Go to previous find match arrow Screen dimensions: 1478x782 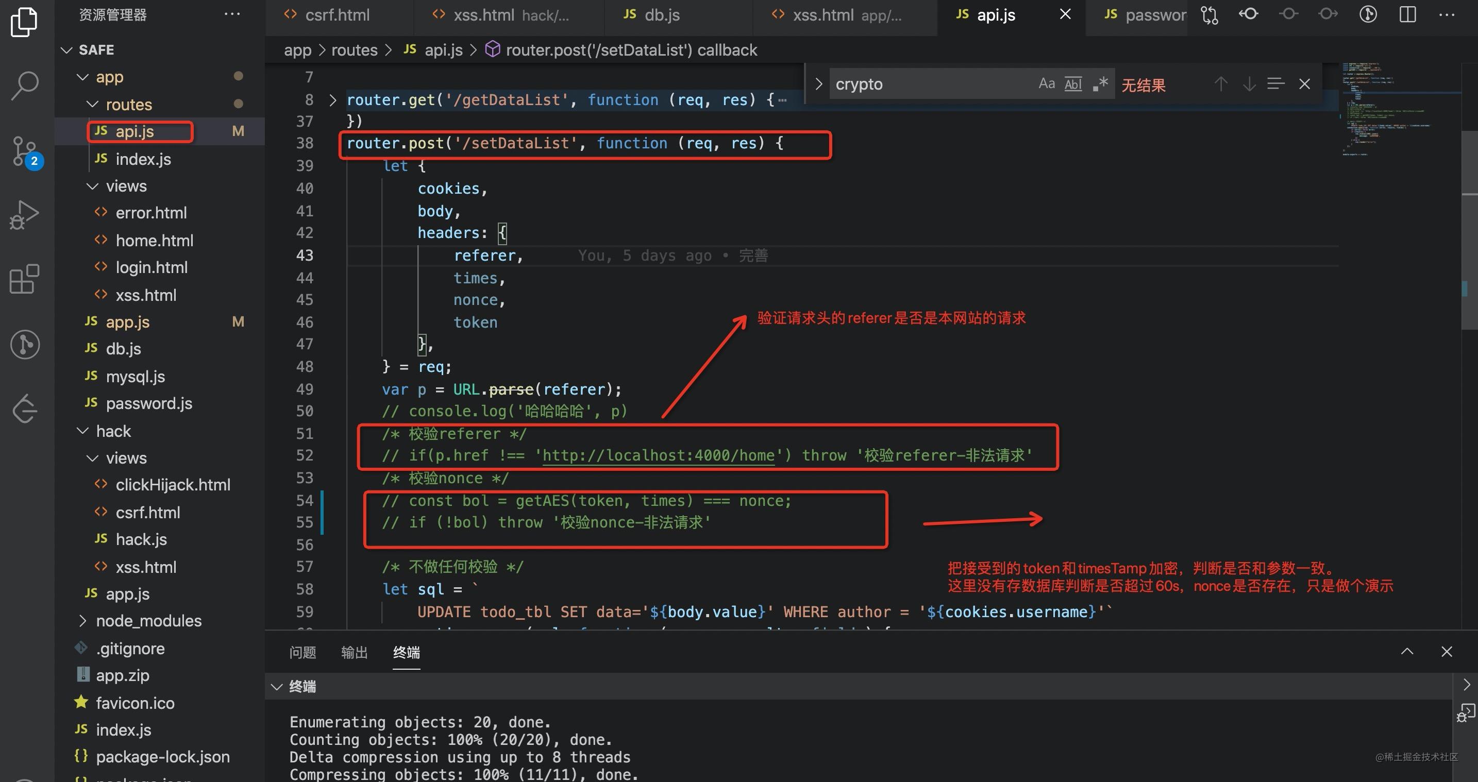(x=1221, y=84)
